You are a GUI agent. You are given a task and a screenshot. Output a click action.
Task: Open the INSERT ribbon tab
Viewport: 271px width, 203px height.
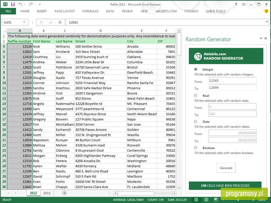[x=42, y=11]
